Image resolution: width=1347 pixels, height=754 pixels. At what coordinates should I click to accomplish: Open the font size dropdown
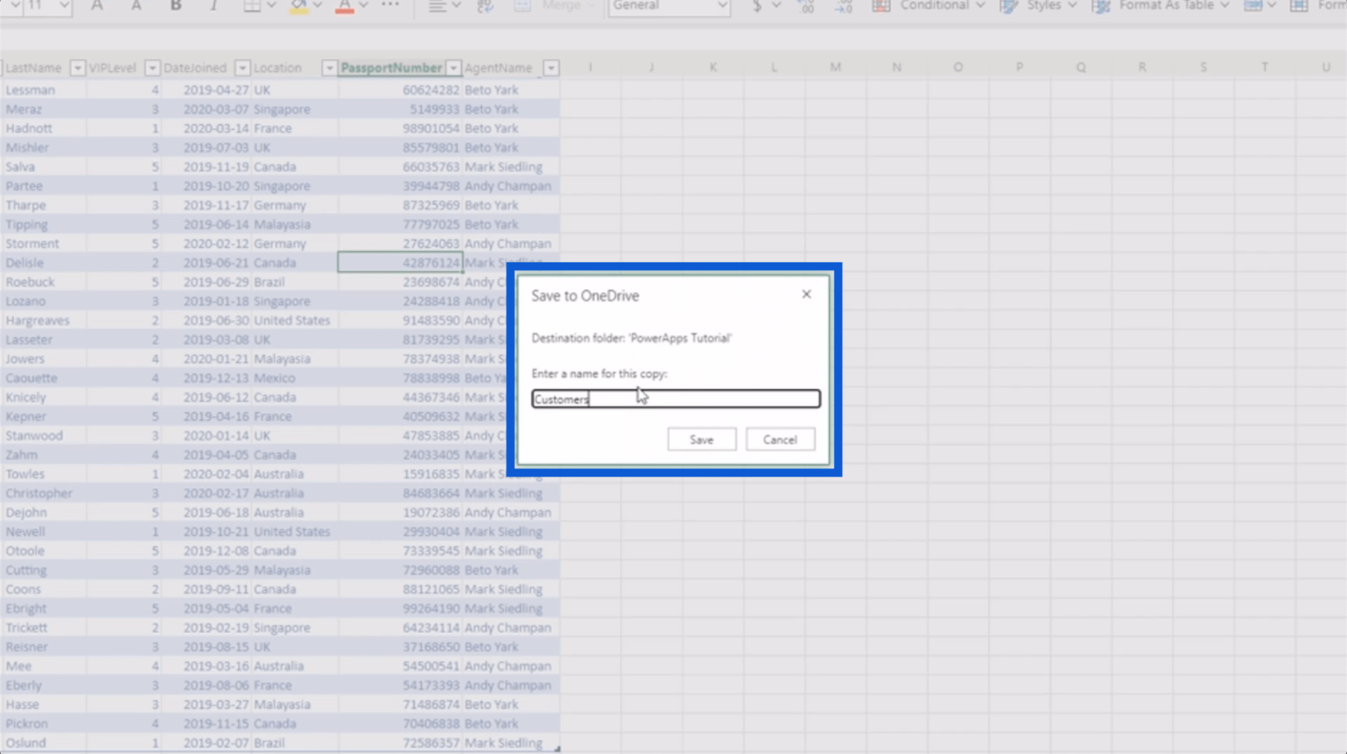click(63, 6)
